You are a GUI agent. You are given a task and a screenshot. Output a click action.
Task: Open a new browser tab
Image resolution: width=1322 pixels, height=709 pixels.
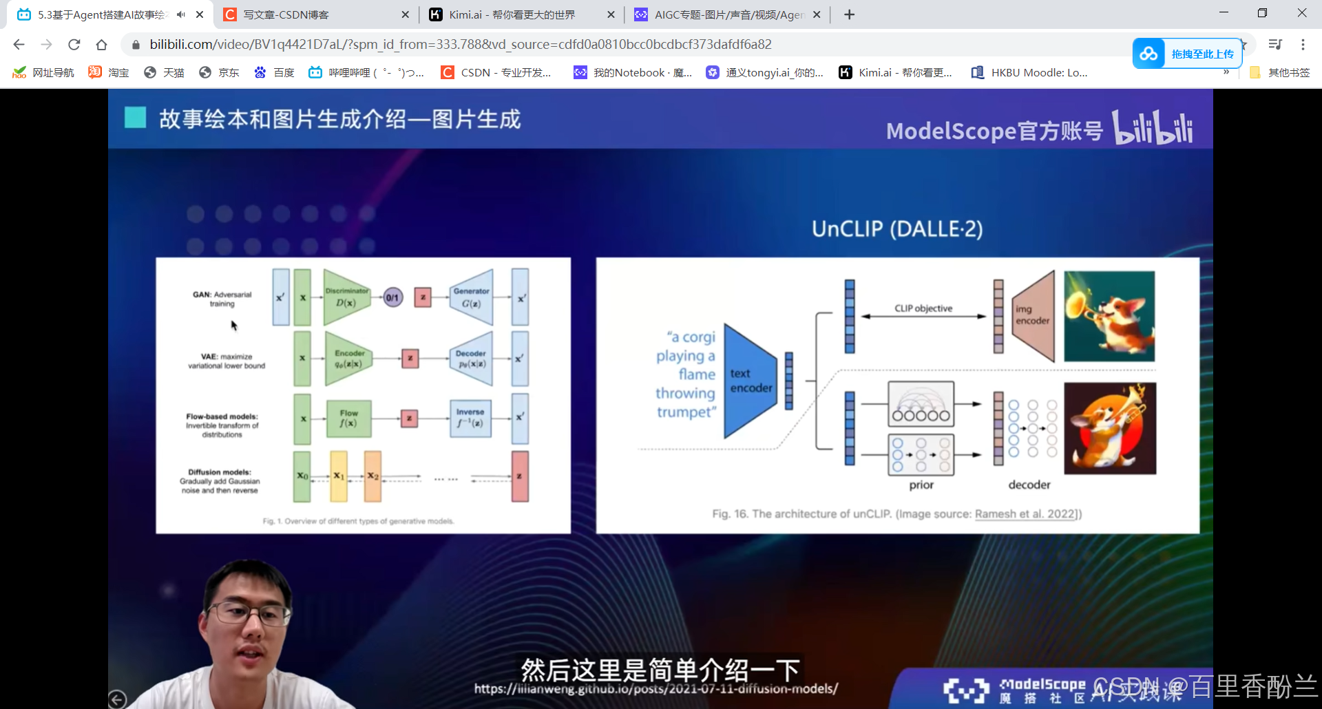(x=850, y=14)
